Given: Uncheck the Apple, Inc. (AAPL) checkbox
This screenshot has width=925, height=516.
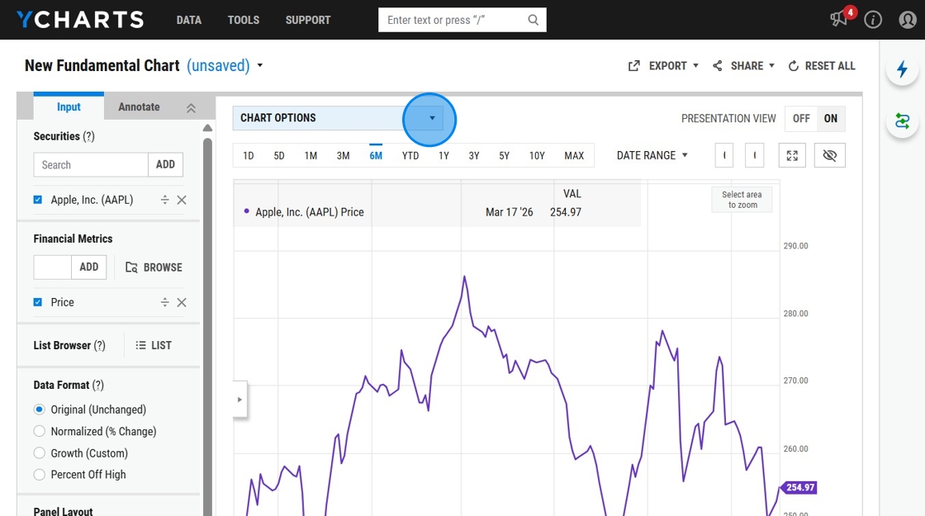Looking at the screenshot, I should 38,200.
